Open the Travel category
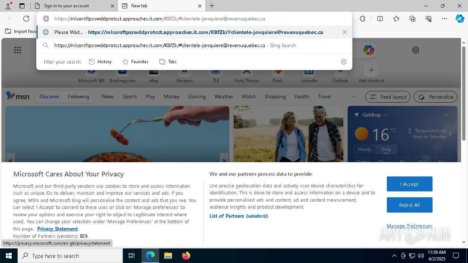 (x=324, y=96)
